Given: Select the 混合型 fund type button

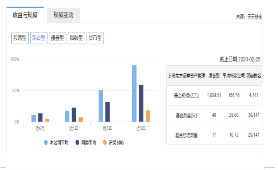Looking at the screenshot, I should [38, 38].
